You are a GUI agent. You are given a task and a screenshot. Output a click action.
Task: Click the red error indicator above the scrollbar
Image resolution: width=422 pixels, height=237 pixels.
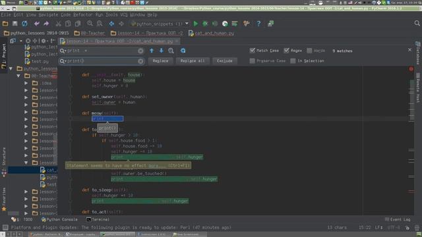coord(411,69)
